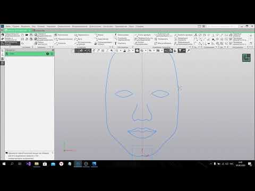Open the Выделить menu
This screenshot has width=255, height=191.
pos(25,27)
